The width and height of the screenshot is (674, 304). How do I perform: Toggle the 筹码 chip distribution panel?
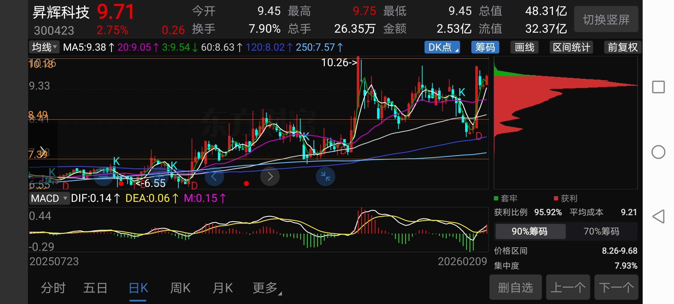pos(485,47)
